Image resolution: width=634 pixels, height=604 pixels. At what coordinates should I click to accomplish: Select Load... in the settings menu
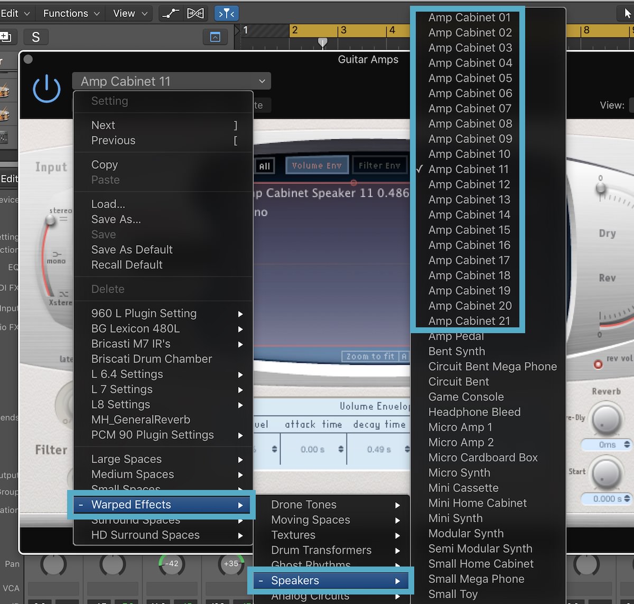tap(163, 204)
